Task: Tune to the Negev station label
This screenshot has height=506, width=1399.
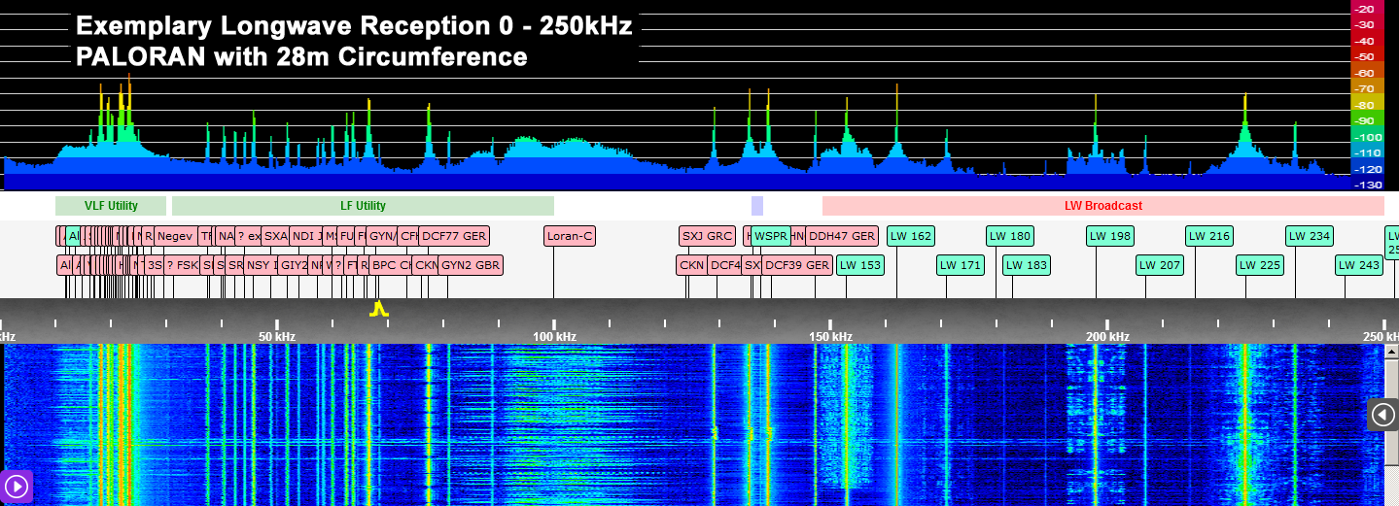Action: 175,236
